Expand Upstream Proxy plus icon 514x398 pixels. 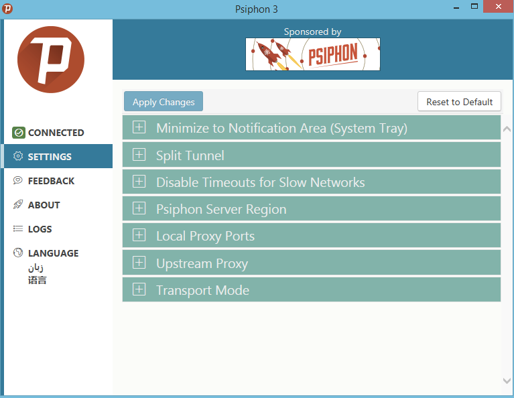139,262
